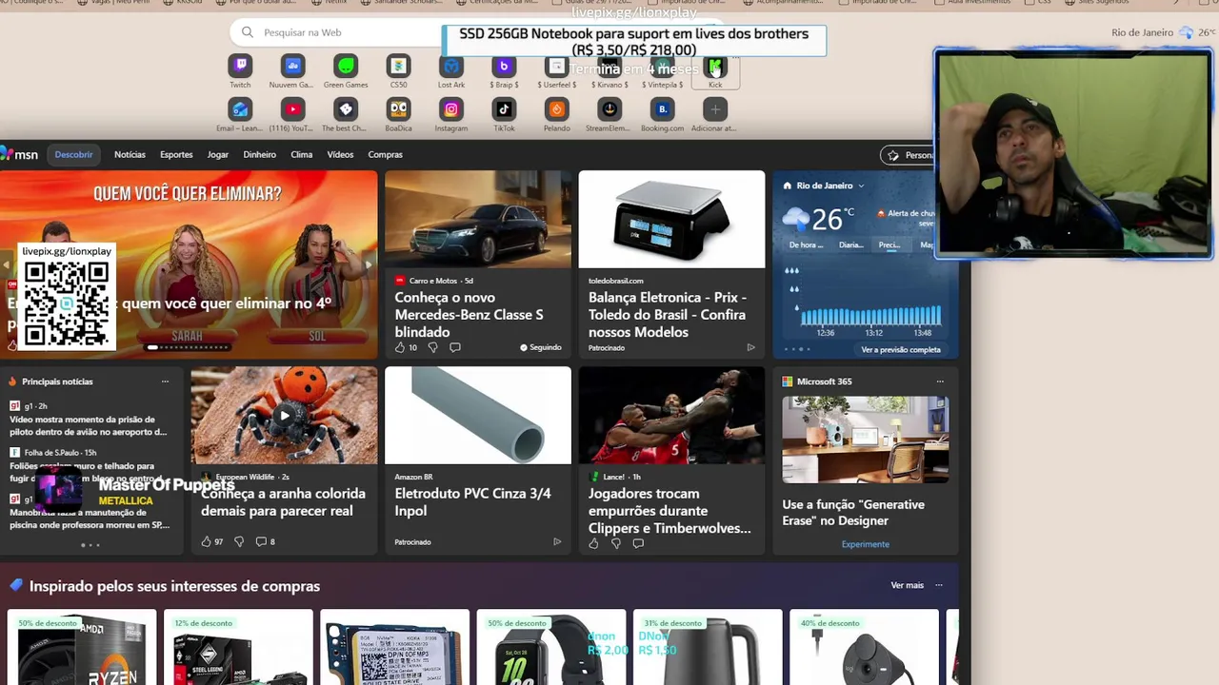The height and width of the screenshot is (685, 1219).
Task: Open the $ Braip $ shortcut
Action: [504, 67]
